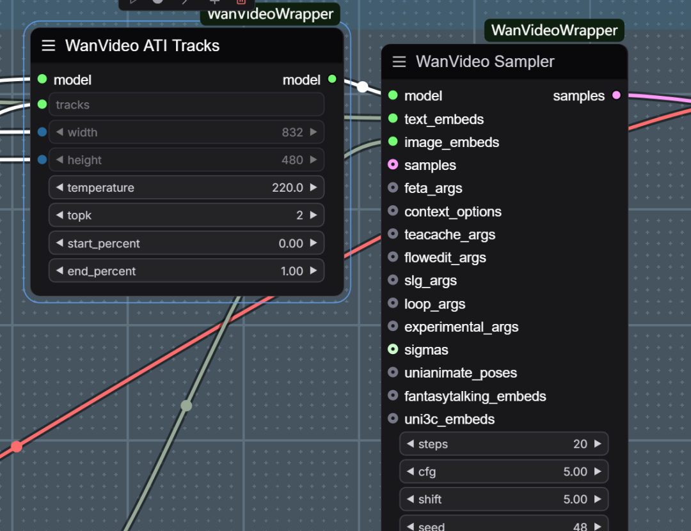The height and width of the screenshot is (531, 691).
Task: Click the text_embeds input port
Action: [393, 118]
